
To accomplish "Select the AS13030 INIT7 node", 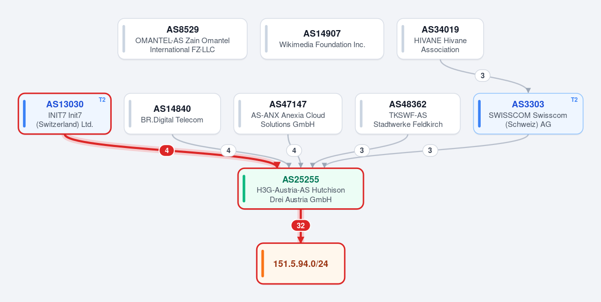I will tap(65, 113).
